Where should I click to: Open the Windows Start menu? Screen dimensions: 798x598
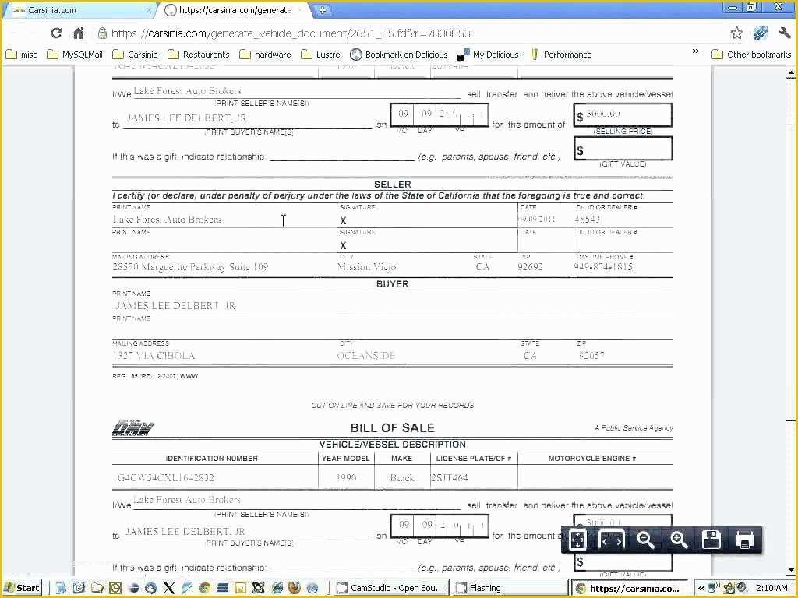coord(22,588)
